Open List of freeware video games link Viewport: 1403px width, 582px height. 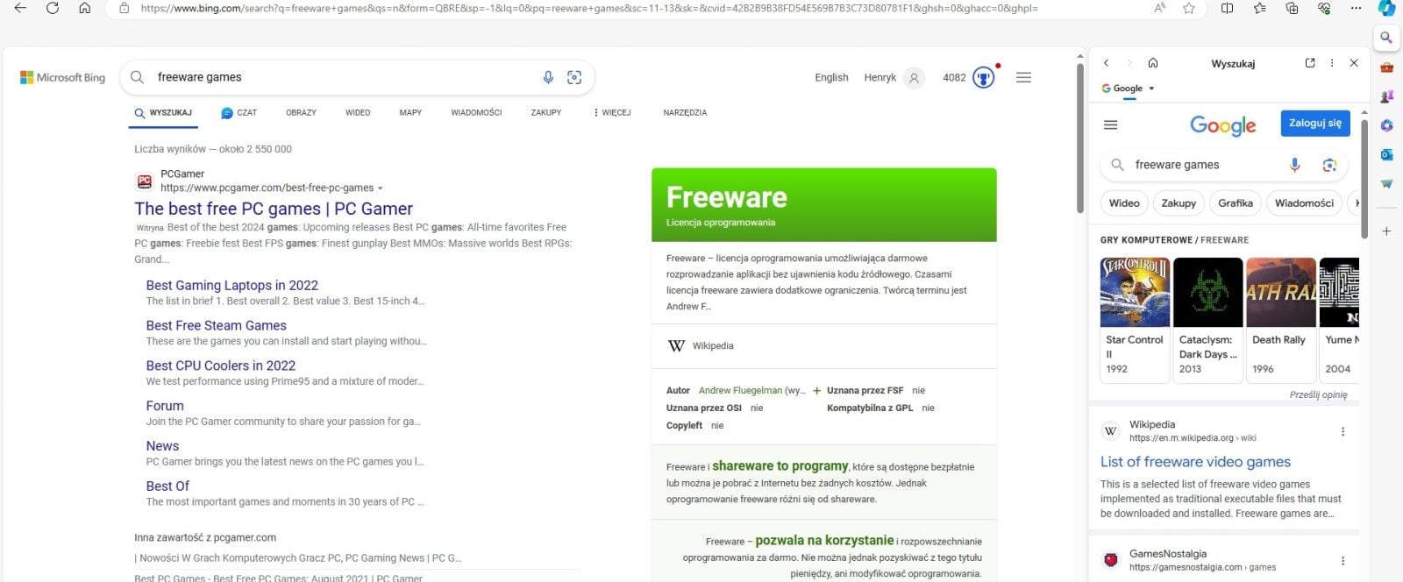[1195, 462]
